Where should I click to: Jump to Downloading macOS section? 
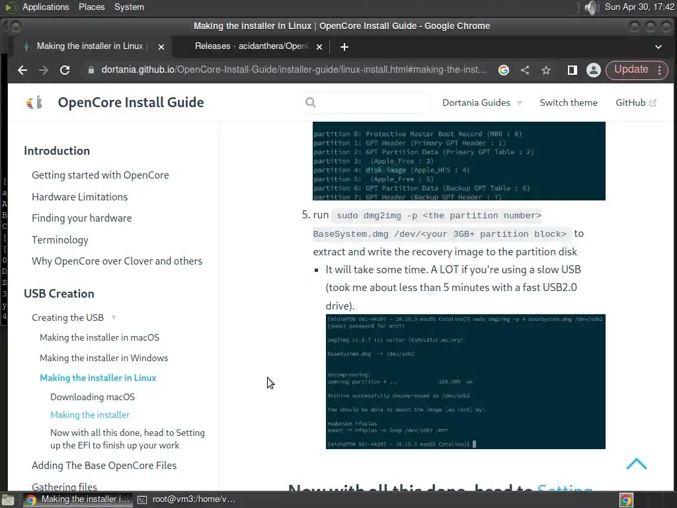click(x=93, y=397)
